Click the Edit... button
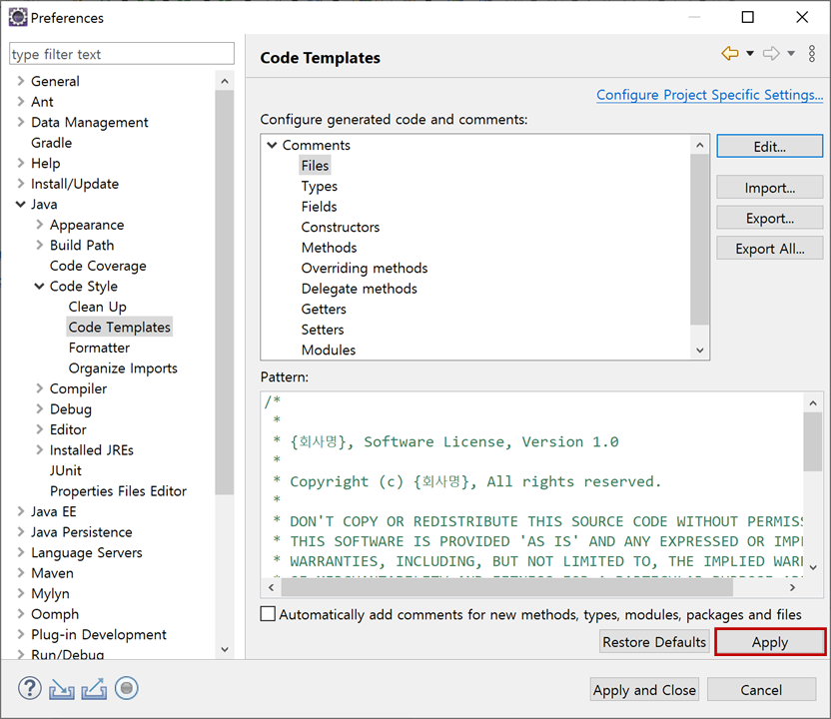 (x=769, y=146)
